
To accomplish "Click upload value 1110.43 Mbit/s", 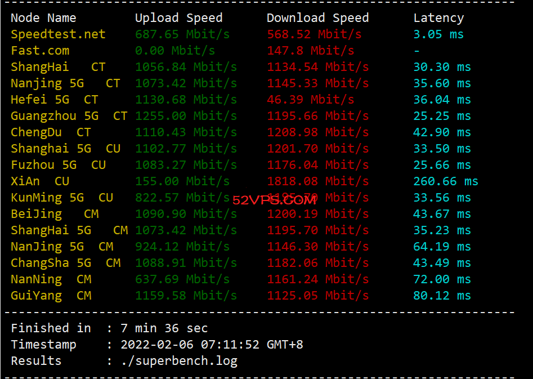I will point(186,132).
